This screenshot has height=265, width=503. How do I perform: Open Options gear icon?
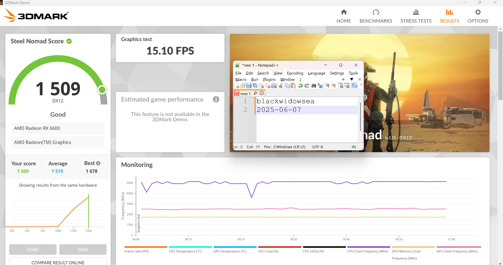(478, 12)
